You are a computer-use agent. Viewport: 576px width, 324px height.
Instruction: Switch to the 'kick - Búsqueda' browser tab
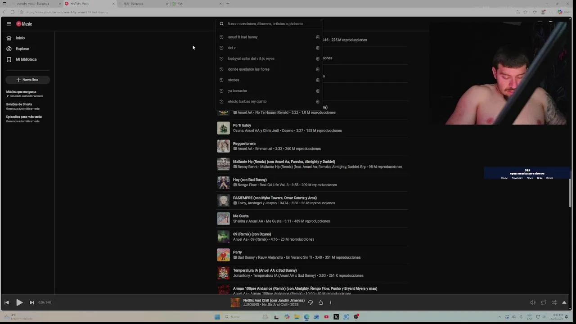point(142,4)
